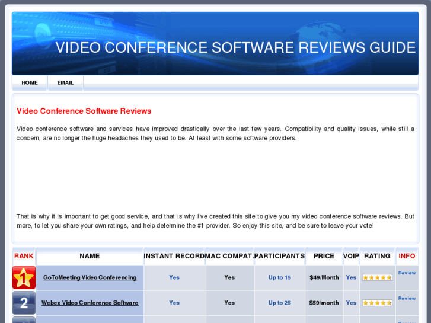Screen dimensions: 431x323
Task: Click the INSTANT RECORD column header
Action: (x=174, y=256)
